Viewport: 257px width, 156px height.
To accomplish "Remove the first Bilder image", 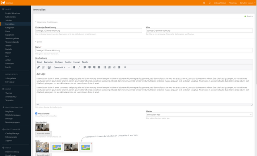I will 48,143.
